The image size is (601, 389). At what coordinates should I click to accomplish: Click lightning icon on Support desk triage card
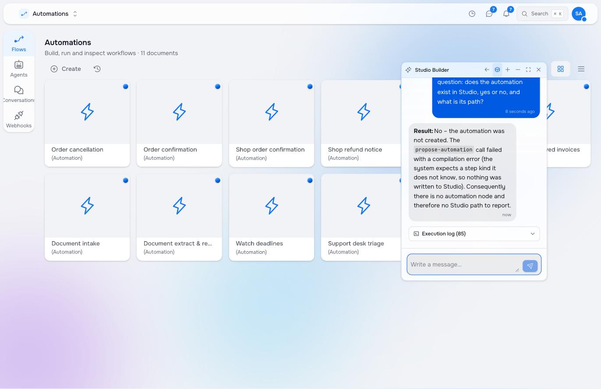tap(364, 206)
